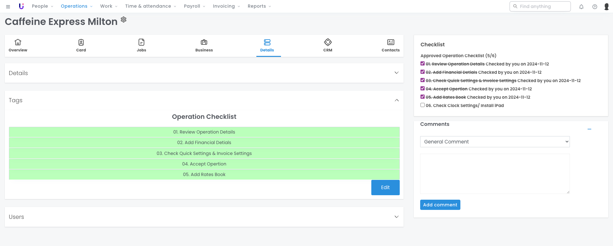
Task: Switch to the Contacts tab
Action: click(x=390, y=45)
